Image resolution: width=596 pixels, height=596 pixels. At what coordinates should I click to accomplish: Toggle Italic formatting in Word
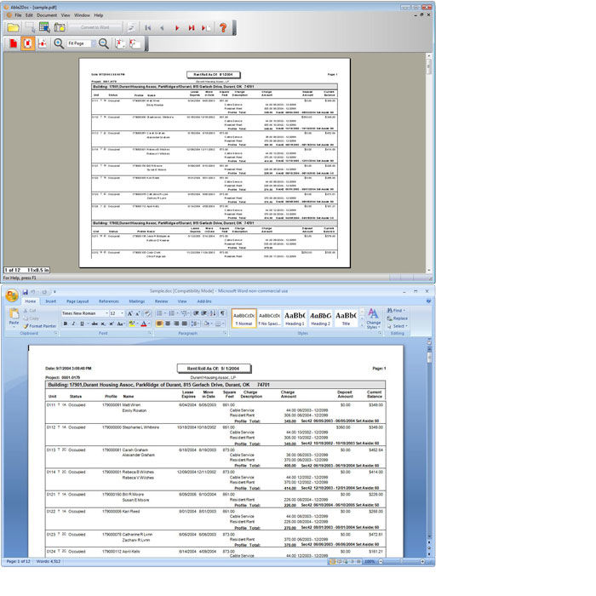click(73, 324)
